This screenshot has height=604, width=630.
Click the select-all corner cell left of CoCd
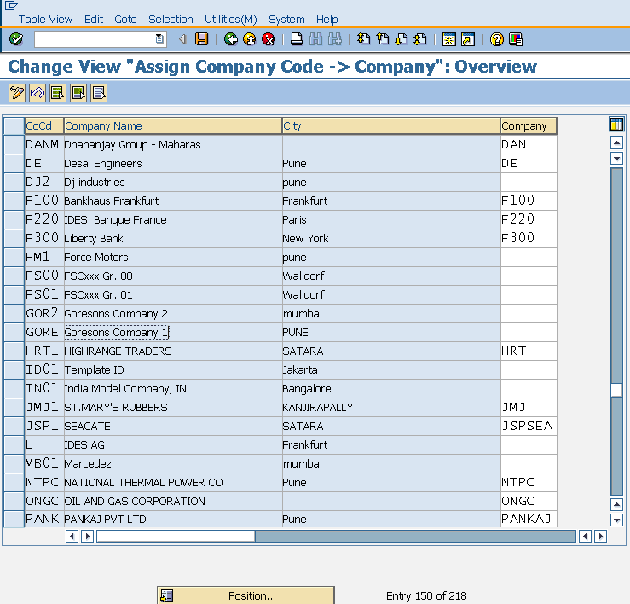coord(14,126)
